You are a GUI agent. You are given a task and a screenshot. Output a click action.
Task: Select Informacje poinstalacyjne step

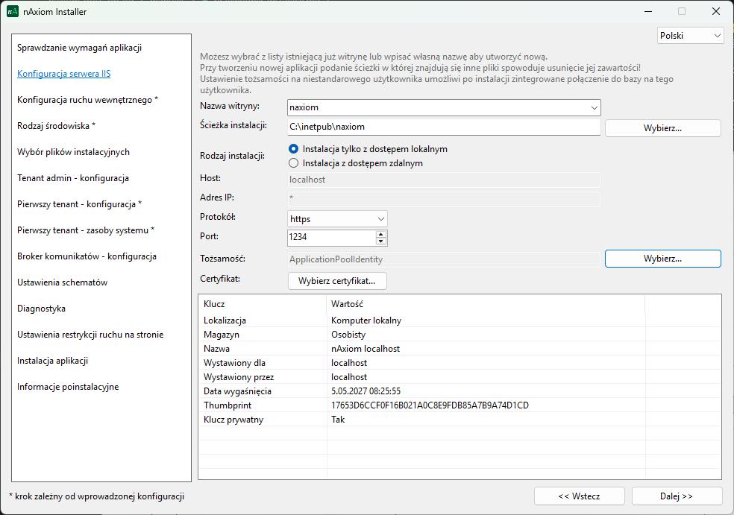click(x=68, y=387)
